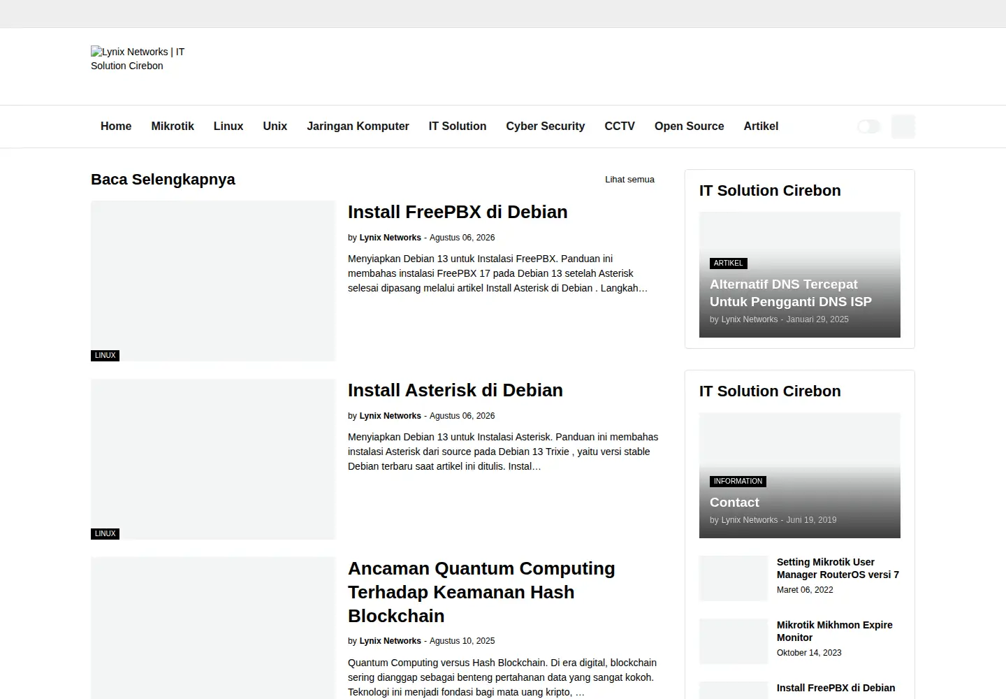The height and width of the screenshot is (699, 1006).
Task: Click date Agustus 10, 2025
Action: [462, 641]
